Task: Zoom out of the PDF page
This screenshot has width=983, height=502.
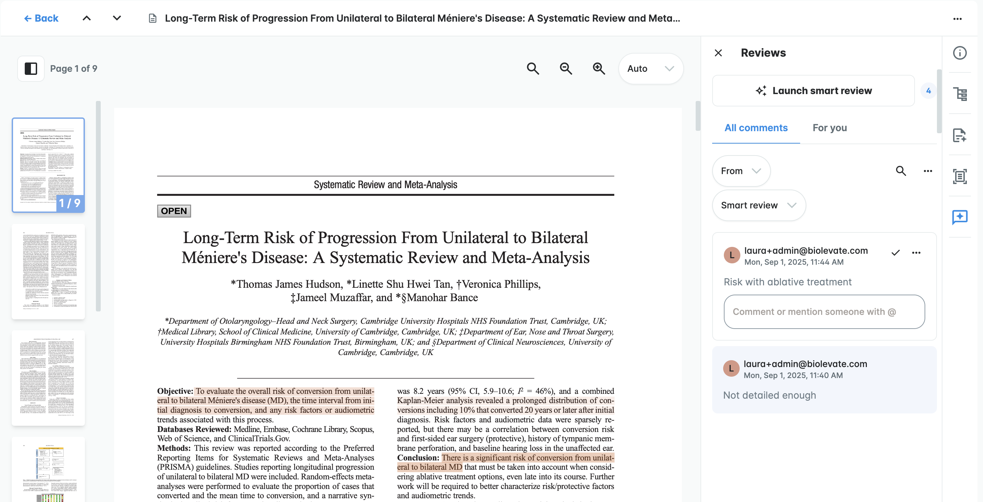Action: (565, 69)
